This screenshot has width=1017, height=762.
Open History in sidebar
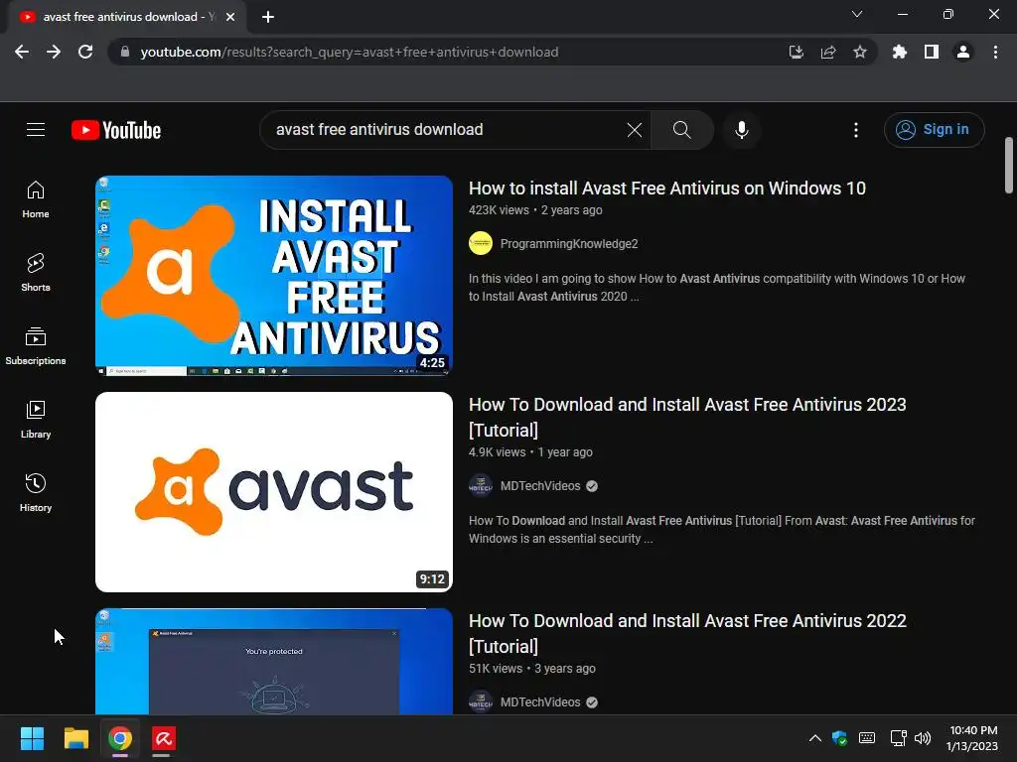[x=36, y=493]
